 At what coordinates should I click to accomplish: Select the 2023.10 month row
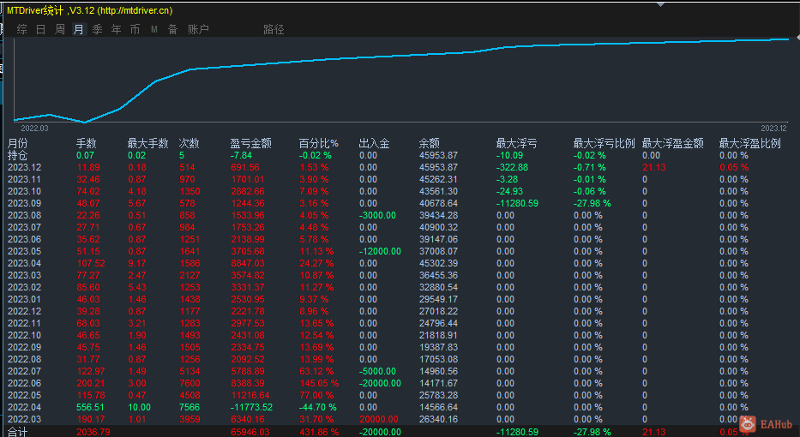403,191
